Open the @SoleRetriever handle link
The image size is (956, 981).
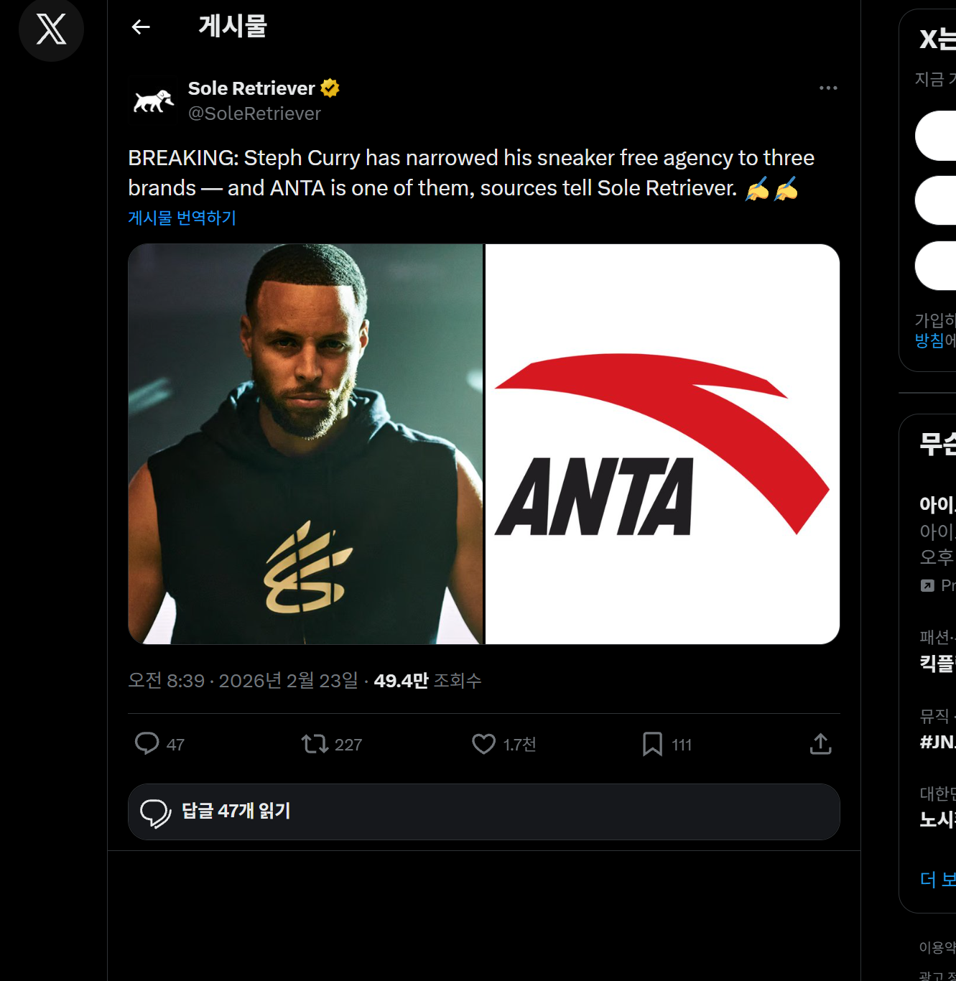(254, 113)
